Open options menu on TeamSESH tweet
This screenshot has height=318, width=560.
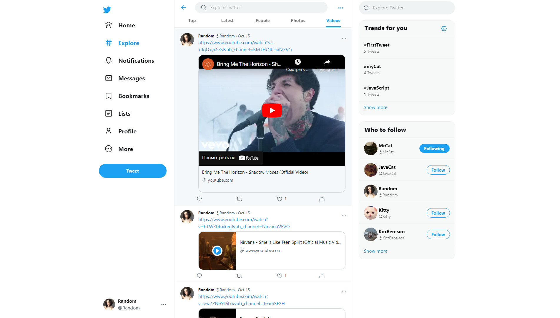click(x=344, y=292)
